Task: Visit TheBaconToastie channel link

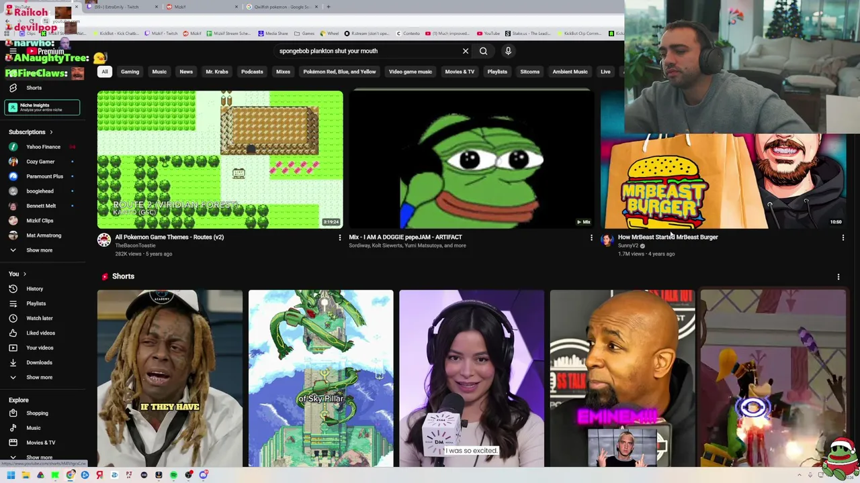Action: coord(135,246)
